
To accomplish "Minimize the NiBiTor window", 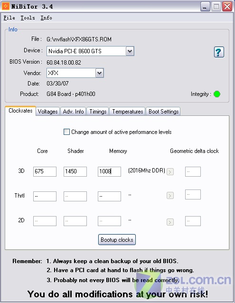I will tap(205, 7).
